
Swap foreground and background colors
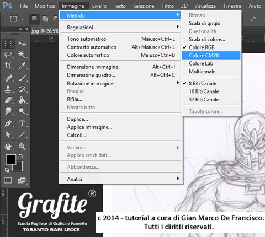click(21, 156)
